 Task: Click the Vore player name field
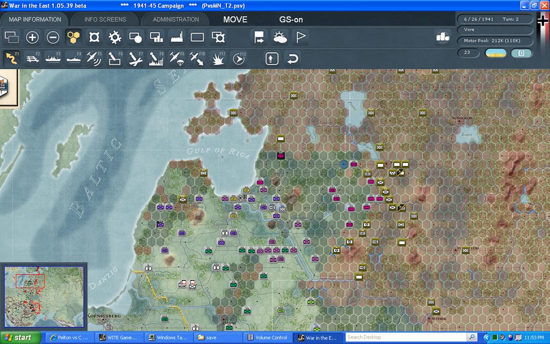495,30
